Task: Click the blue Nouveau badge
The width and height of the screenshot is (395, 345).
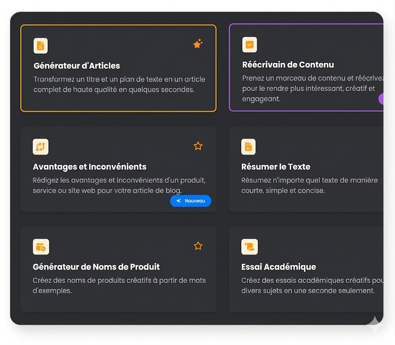Action: click(x=191, y=201)
